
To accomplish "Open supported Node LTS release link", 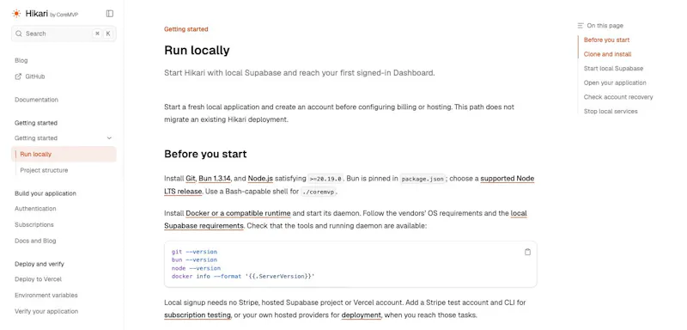I will (508, 179).
